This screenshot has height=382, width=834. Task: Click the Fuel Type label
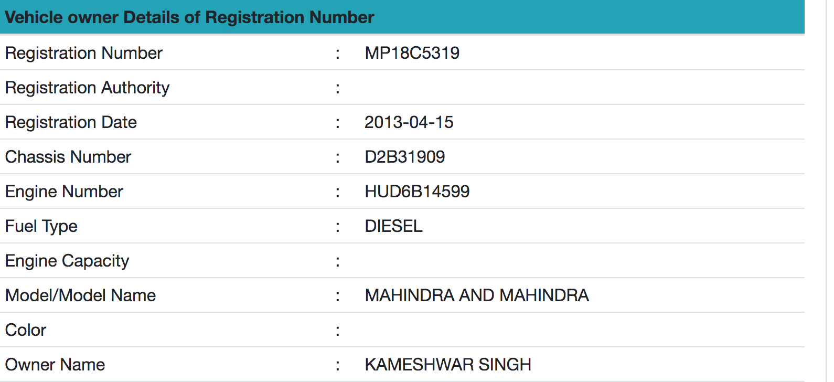pyautogui.click(x=41, y=226)
